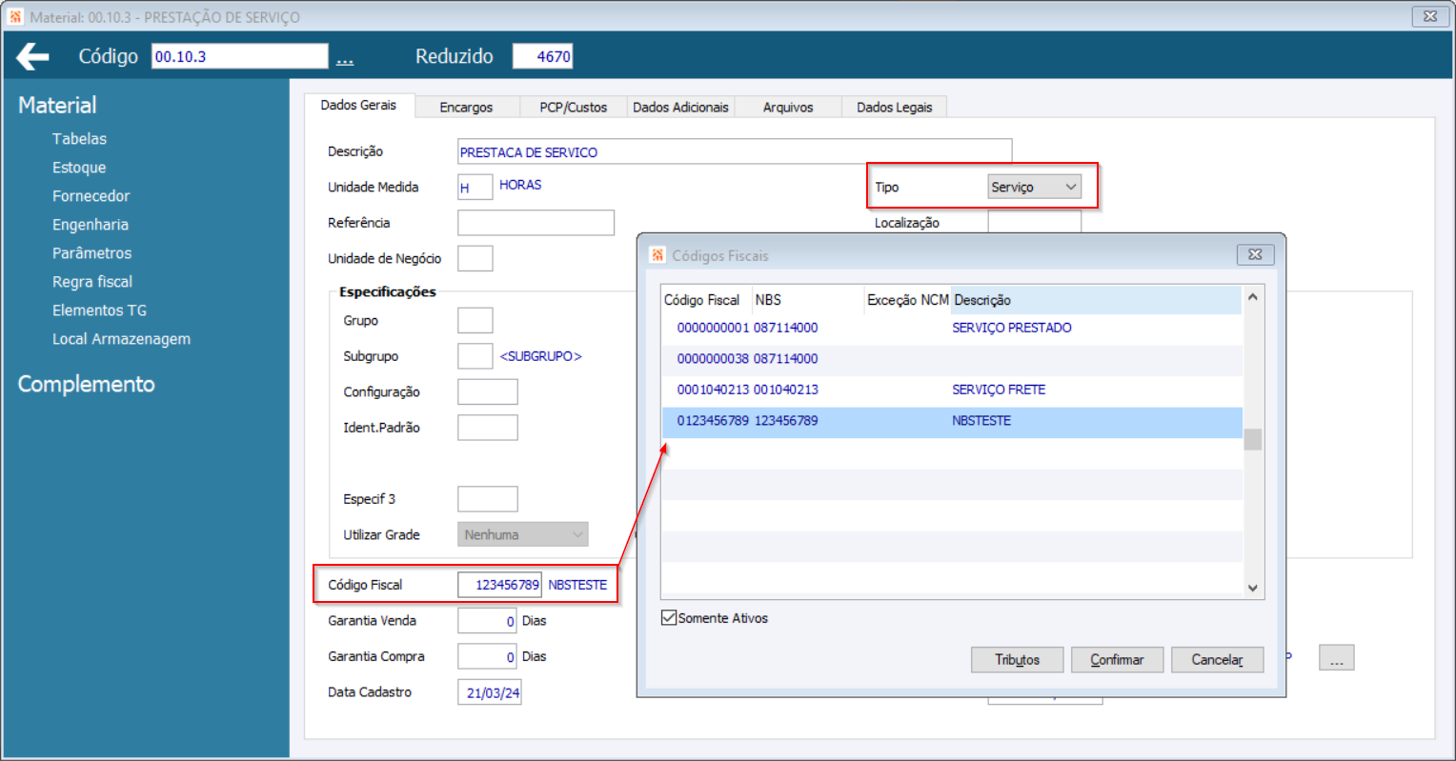Open the Tipo dropdown showing Serviço

point(1034,187)
